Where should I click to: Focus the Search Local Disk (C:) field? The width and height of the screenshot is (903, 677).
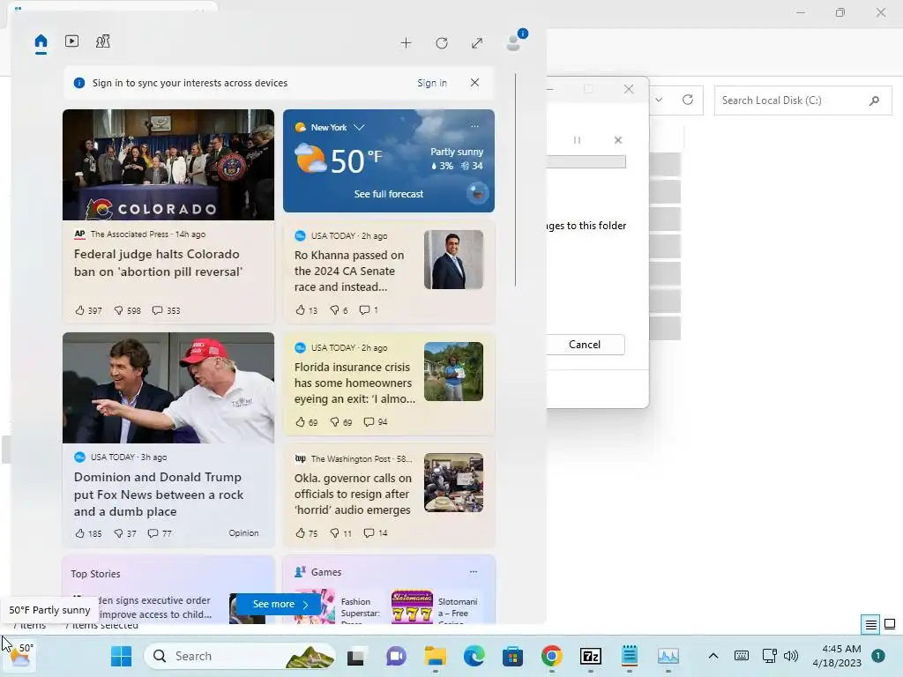pos(802,100)
